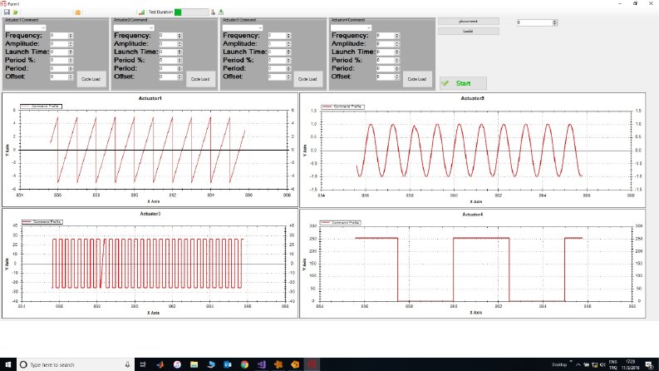Image resolution: width=659 pixels, height=371 pixels.
Task: Click Cycle Load button for Actuator2
Action: pyautogui.click(x=200, y=79)
